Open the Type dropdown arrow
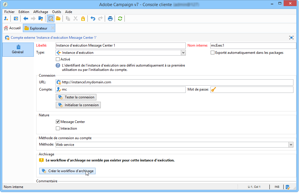The height and width of the screenshot is (195, 303). [183, 53]
